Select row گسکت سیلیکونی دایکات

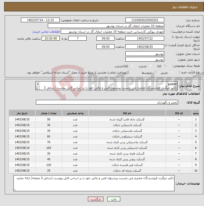coord(104,136)
